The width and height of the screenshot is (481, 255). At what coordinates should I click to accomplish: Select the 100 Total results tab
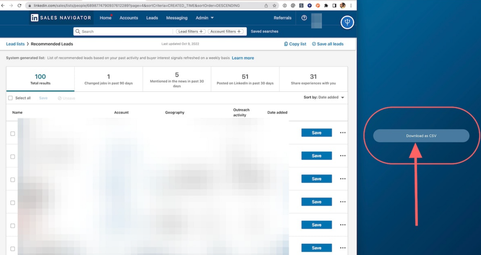coord(40,79)
